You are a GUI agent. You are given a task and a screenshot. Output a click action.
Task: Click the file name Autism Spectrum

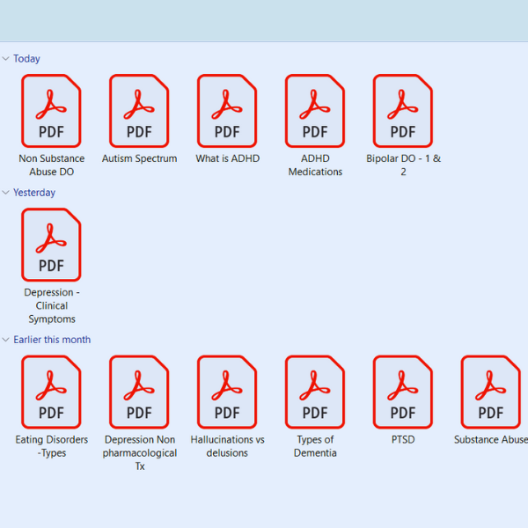139,158
